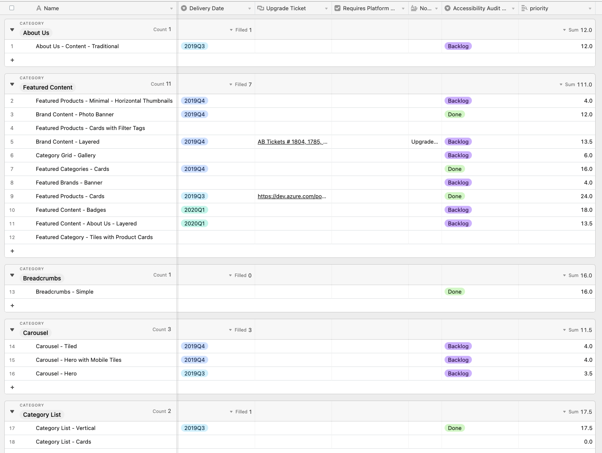The height and width of the screenshot is (453, 602).
Task: Select Carousel - Hero with Mobile Tiles
Action: (x=79, y=360)
